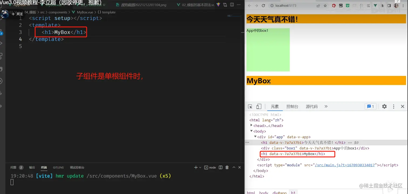Click the components breadcrumb segment
The height and width of the screenshot is (194, 408).
[x=58, y=12]
